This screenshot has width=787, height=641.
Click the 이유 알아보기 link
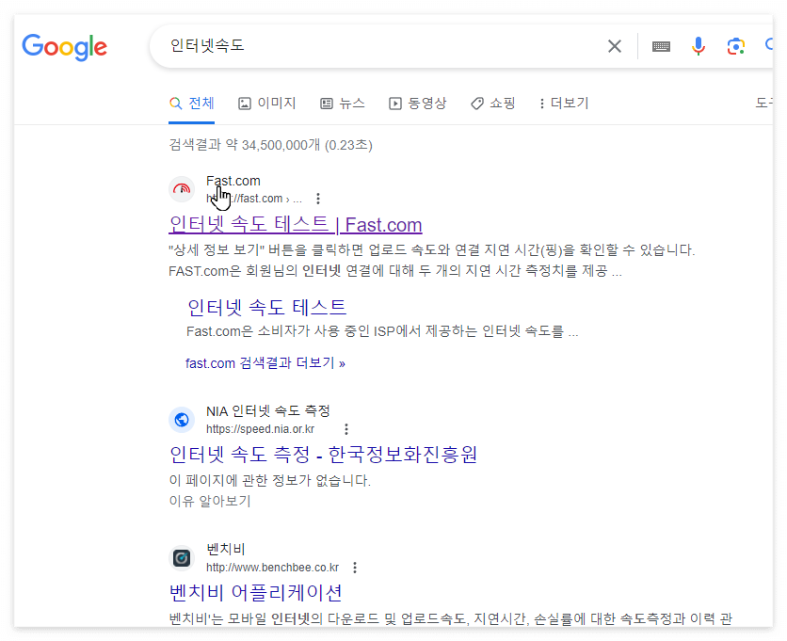[209, 500]
